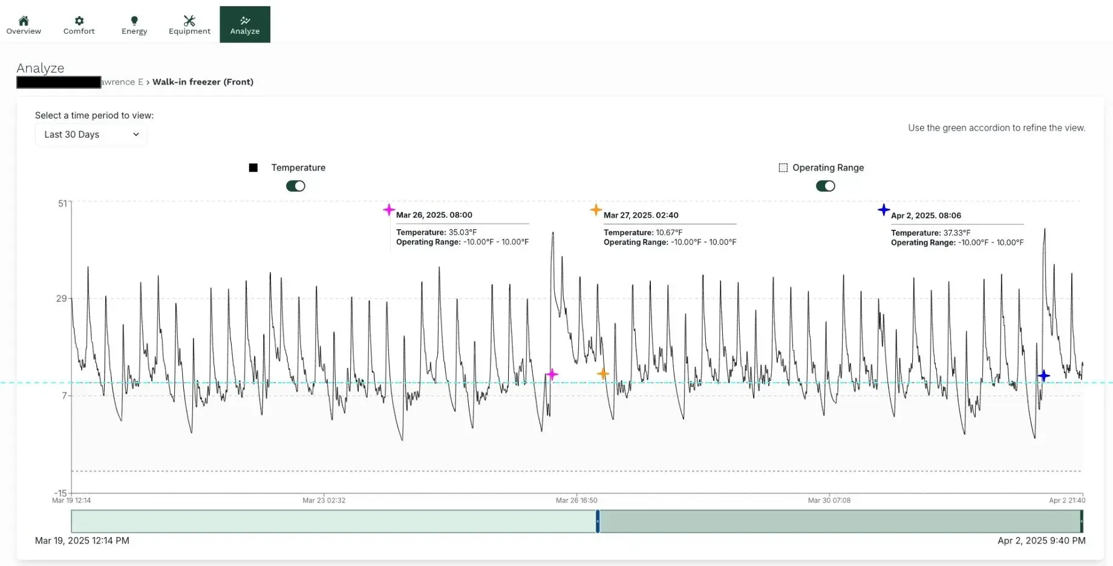Click the Mar 23 02:32 axis label
The height and width of the screenshot is (566, 1113).
324,500
